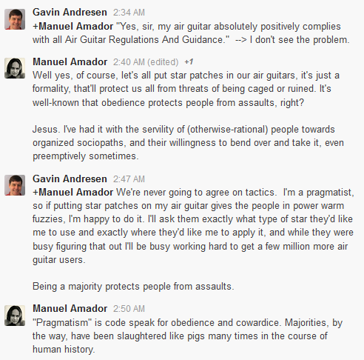Click the "Pragmatism is code speak" comment text
The height and width of the screenshot is (360, 364).
[x=187, y=336]
